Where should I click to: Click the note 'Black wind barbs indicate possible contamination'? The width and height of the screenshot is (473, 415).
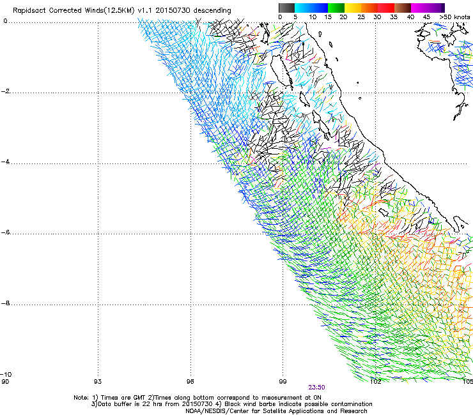pos(299,404)
